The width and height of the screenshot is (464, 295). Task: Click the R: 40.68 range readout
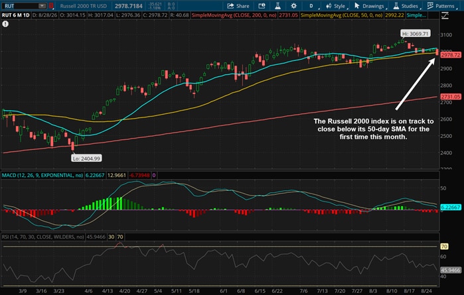point(179,15)
